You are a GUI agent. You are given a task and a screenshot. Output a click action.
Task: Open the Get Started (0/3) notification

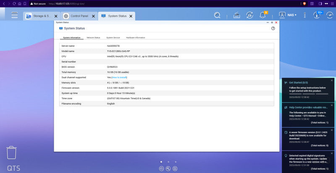click(299, 82)
